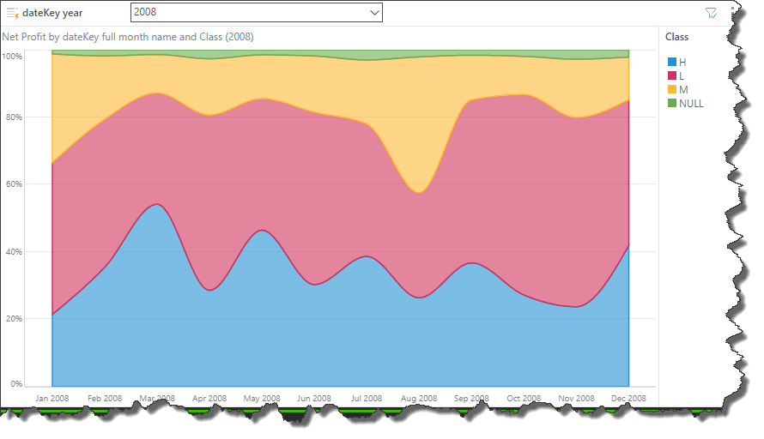Screen dimensions: 764x439
Task: Select the Aug 2008 axis label
Action: 419,399
